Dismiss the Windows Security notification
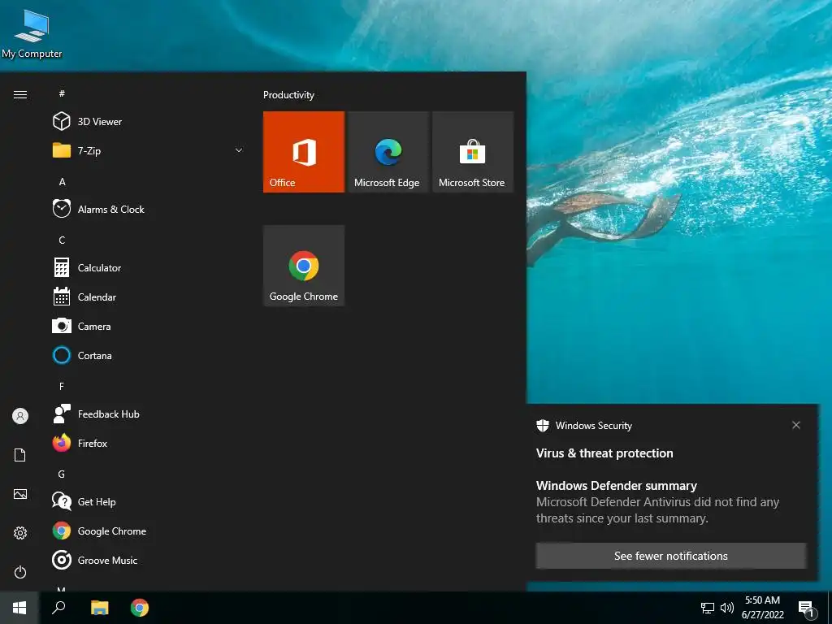This screenshot has width=832, height=624. 796,425
